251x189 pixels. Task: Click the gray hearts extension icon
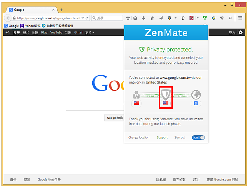[222, 18]
